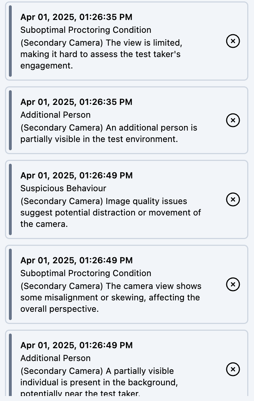Click the X icon on the image quality alert
Screen dimensions: 254x401
(233, 200)
